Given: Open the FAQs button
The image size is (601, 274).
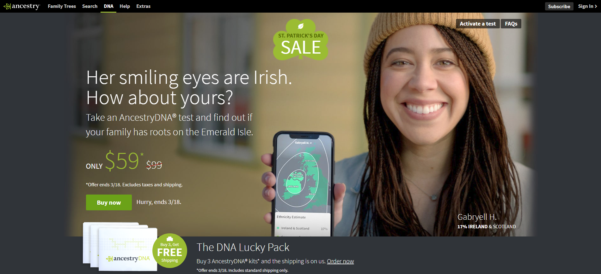Looking at the screenshot, I should tap(511, 24).
